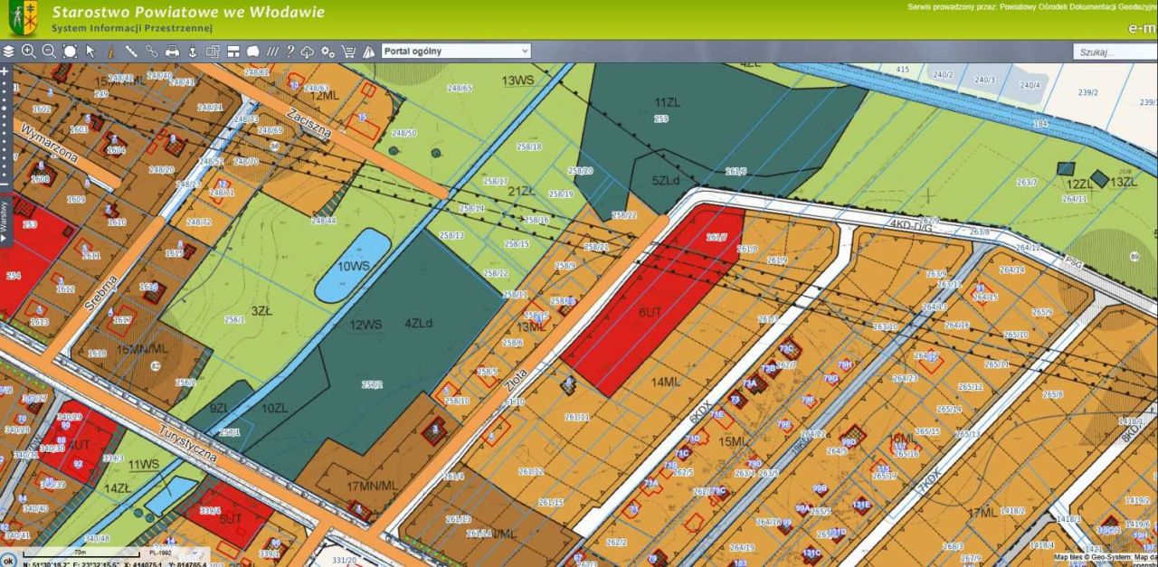This screenshot has width=1158, height=567.
Task: Click the Srebrna street label
Action: [x=100, y=293]
